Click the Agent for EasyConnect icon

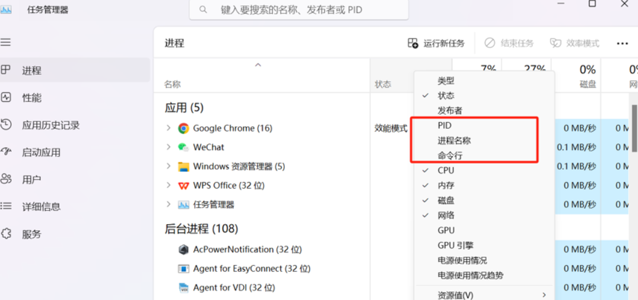coord(183,269)
